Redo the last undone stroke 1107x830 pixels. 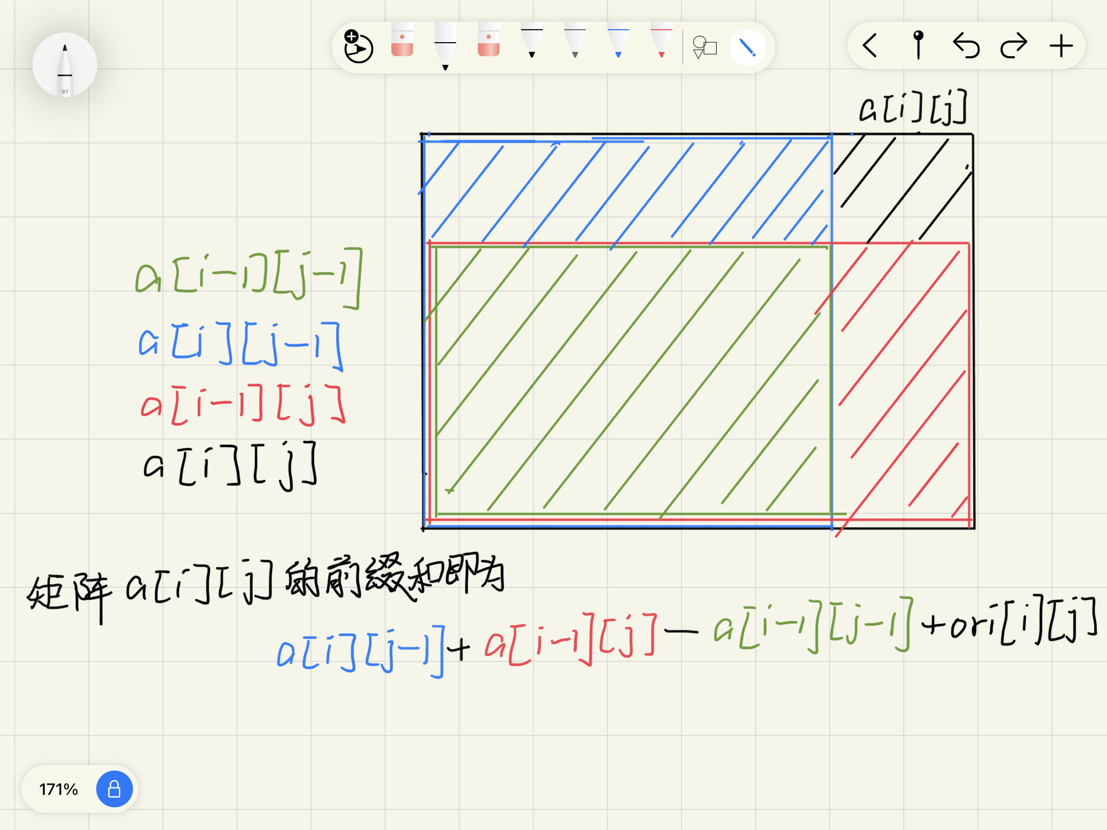coord(1013,46)
